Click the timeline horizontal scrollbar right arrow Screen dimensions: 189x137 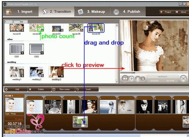188,135
